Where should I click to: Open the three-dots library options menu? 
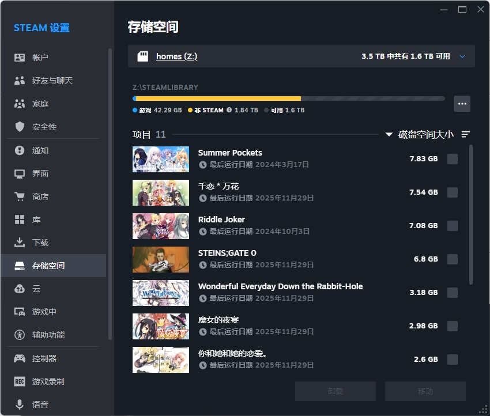pos(462,104)
